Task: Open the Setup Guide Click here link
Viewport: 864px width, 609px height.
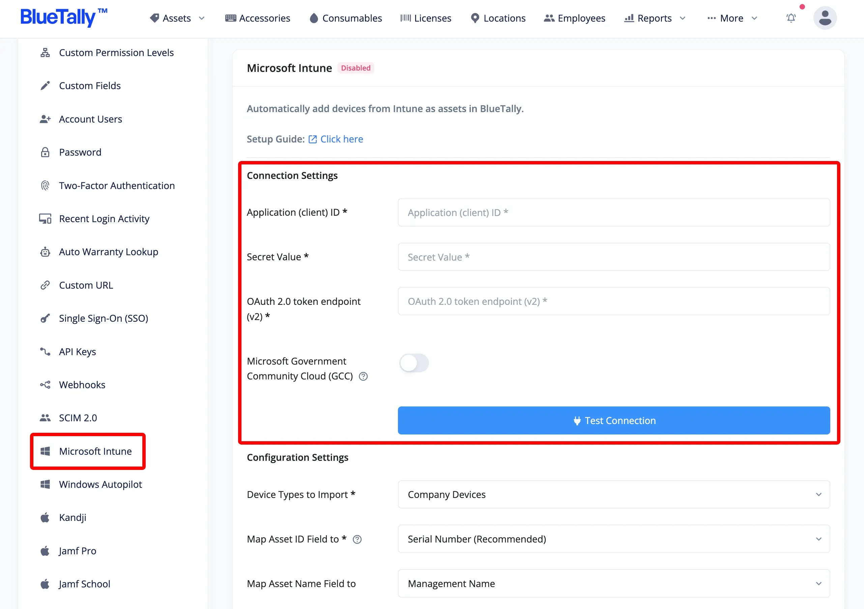Action: (341, 139)
